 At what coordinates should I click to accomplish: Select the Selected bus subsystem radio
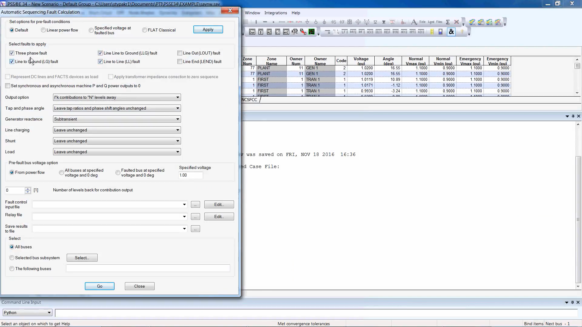tap(12, 258)
